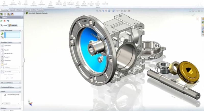This screenshot has height=111, width=204.
Task: Open the ConfigurationManager tab icon
Action: pos(9,14)
